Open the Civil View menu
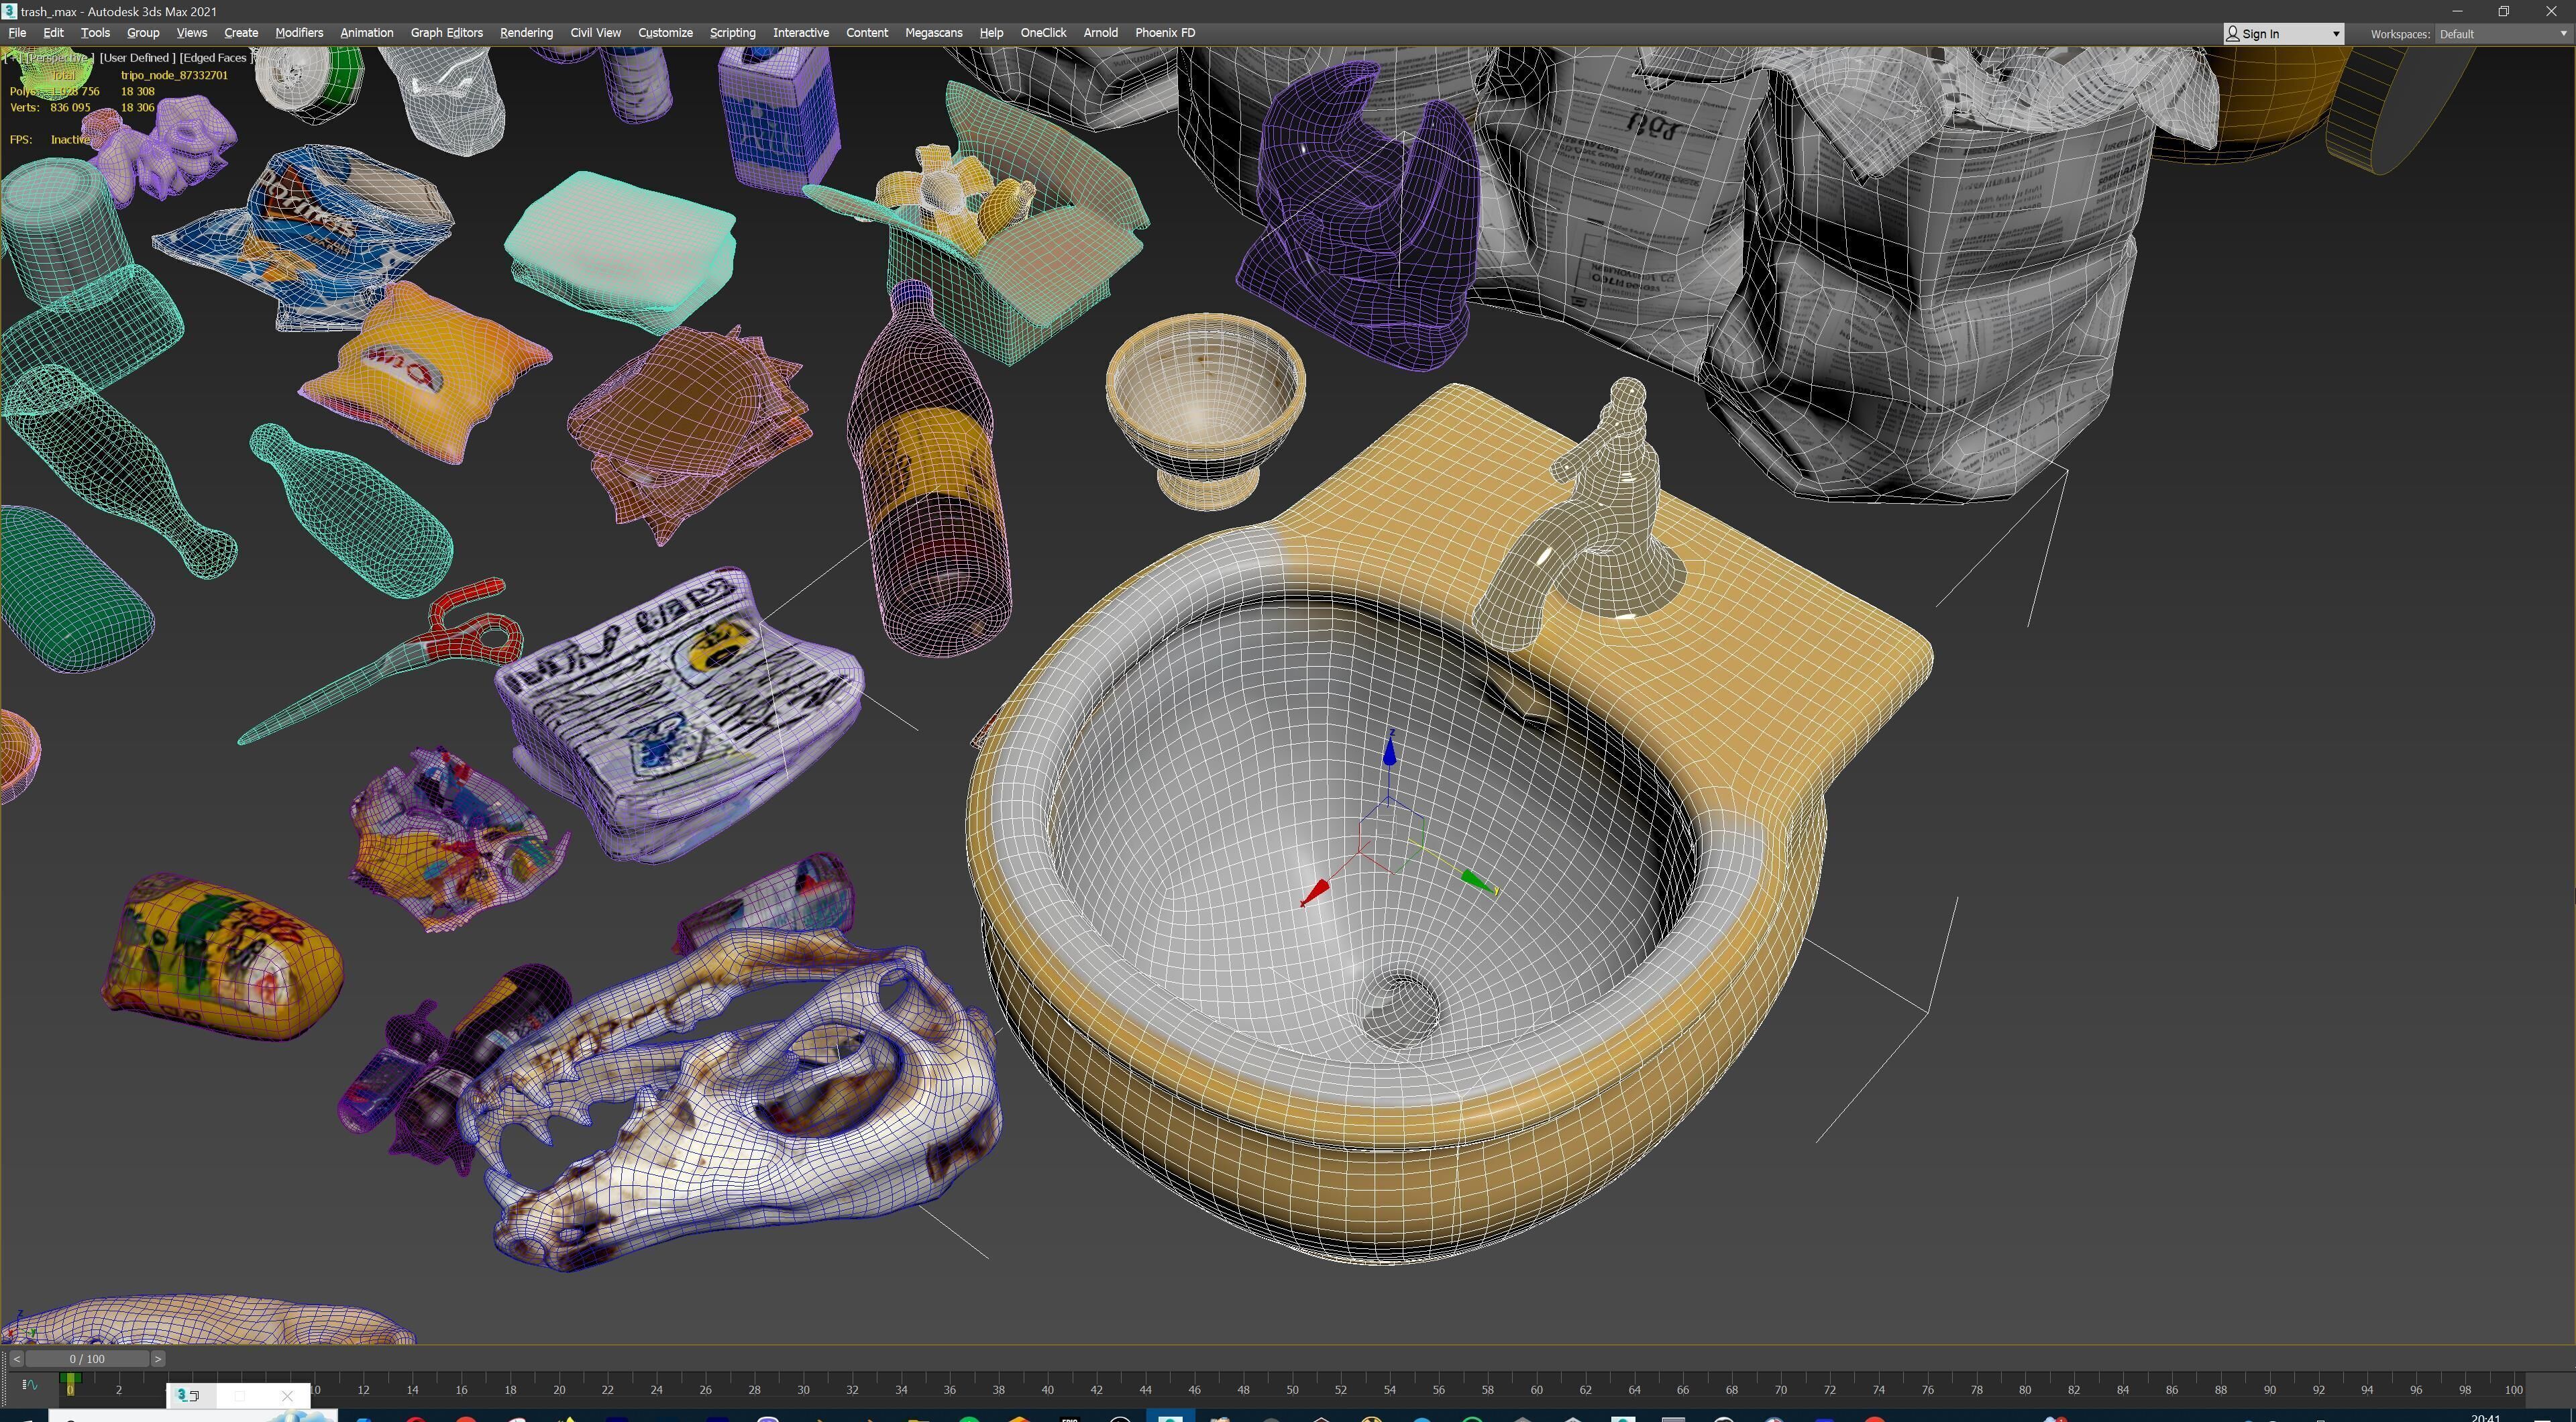This screenshot has height=1422, width=2576. pos(595,33)
